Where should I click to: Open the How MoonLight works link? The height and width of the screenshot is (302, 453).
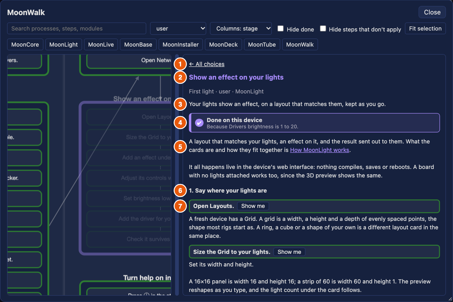pos(320,150)
